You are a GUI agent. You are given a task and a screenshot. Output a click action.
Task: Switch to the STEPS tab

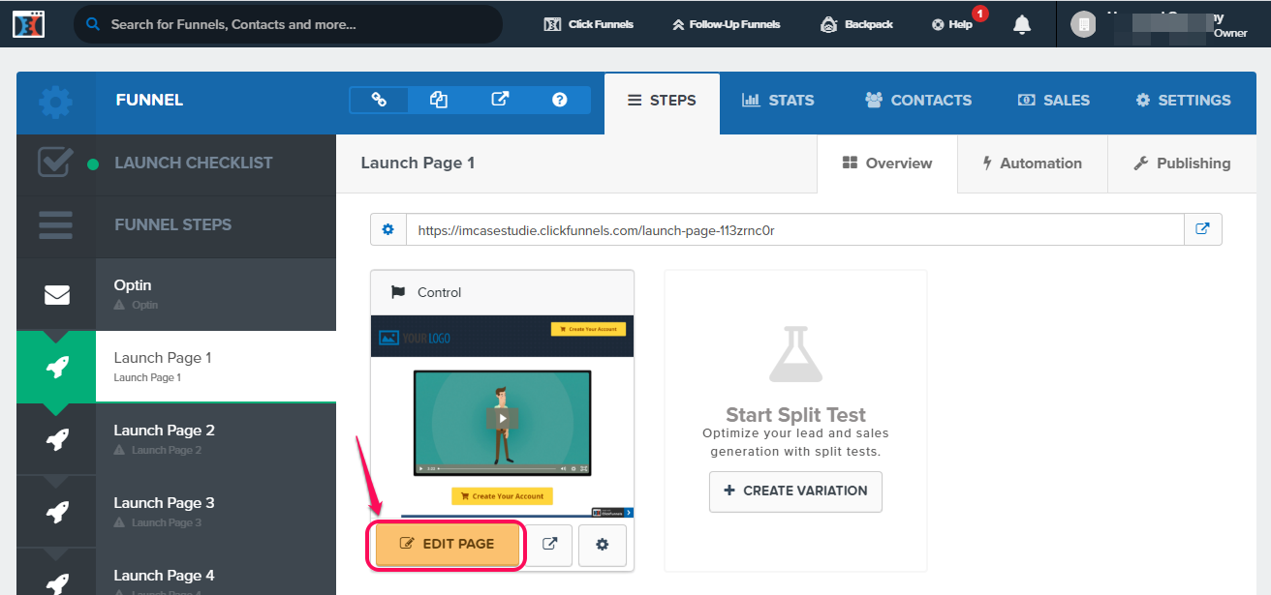pyautogui.click(x=662, y=103)
